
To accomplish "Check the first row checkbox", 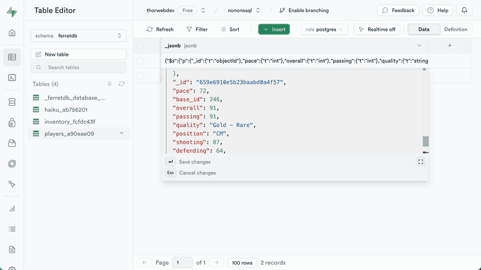I will [x=140, y=61].
